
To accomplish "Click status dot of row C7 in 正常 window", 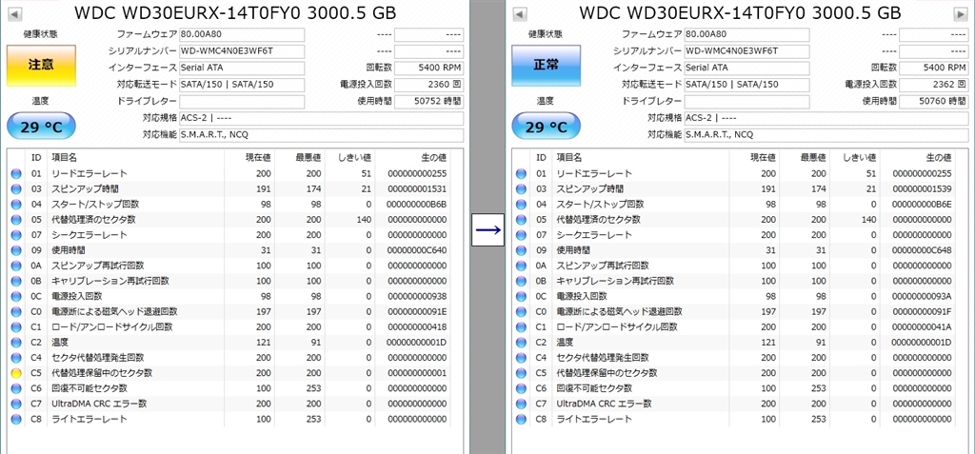I will (521, 405).
